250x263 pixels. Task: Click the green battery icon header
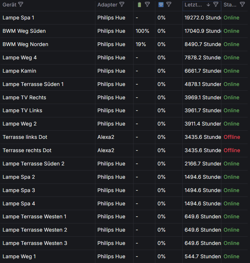(x=139, y=4)
